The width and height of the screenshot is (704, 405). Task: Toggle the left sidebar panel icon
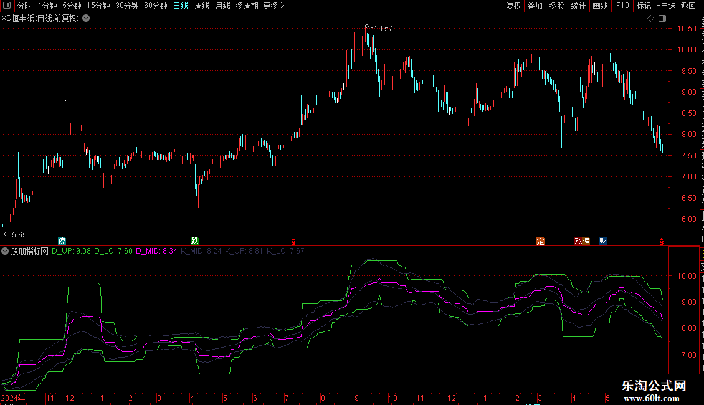pos(7,6)
